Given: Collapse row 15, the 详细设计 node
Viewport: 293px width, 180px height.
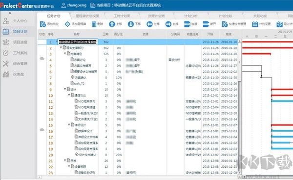Looking at the screenshot, I should click(69, 125).
